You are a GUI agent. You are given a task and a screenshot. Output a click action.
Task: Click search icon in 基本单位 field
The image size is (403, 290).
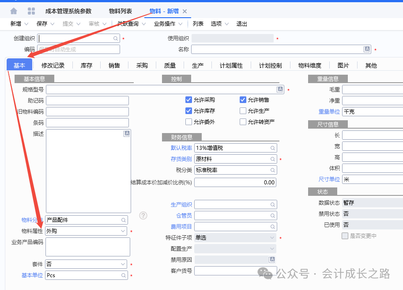pyautogui.click(x=124, y=275)
